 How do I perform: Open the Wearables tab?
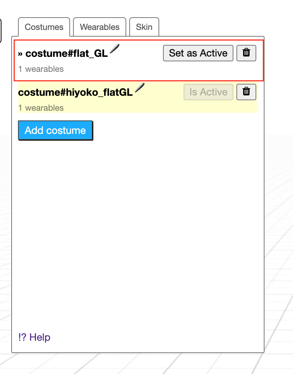point(99,27)
